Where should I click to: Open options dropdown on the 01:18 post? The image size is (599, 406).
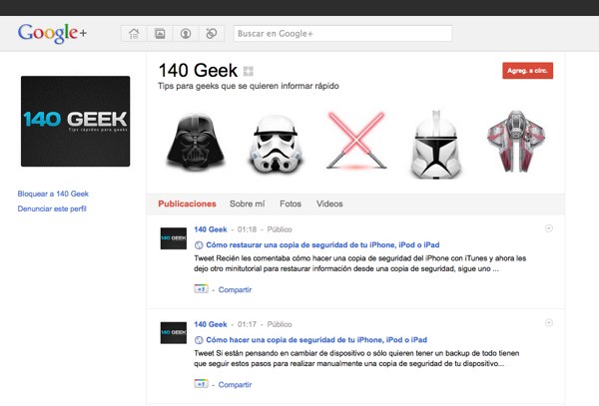pos(548,228)
